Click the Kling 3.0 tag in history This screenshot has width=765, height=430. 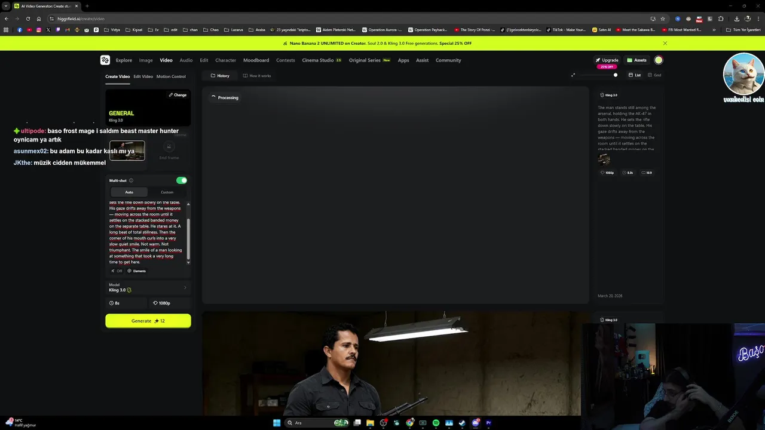608,95
